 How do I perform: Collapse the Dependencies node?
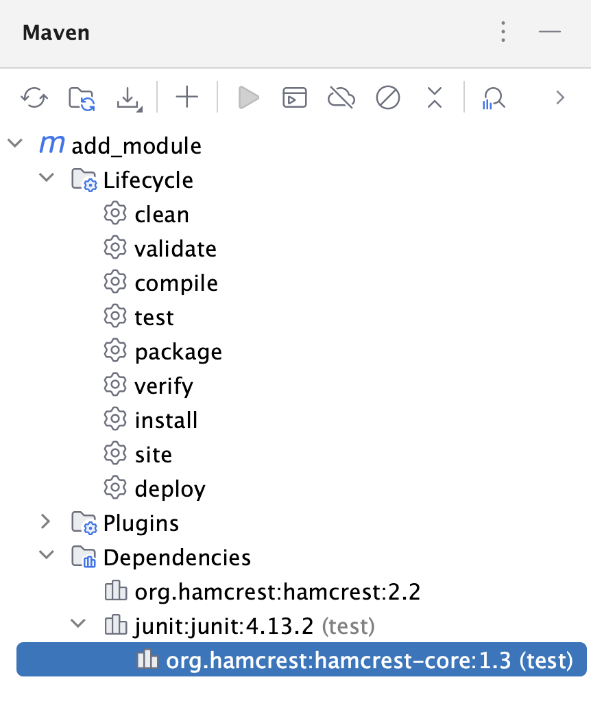(x=47, y=556)
